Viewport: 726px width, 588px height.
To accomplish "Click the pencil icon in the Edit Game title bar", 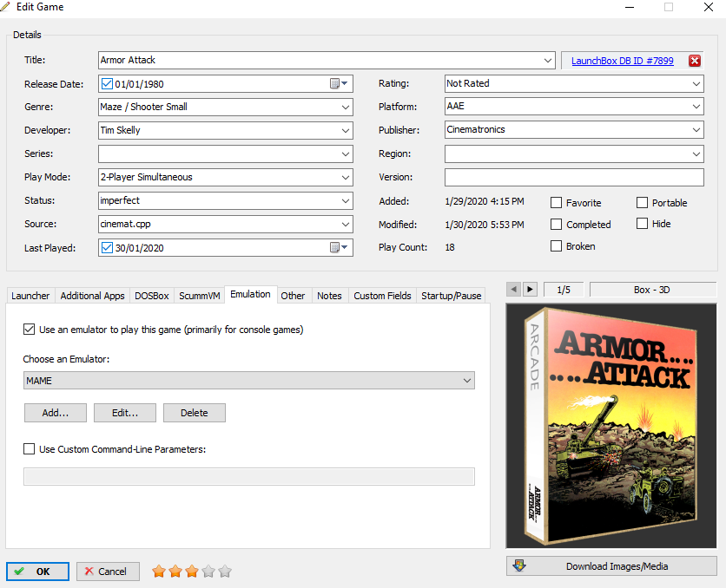I will click(x=5, y=6).
